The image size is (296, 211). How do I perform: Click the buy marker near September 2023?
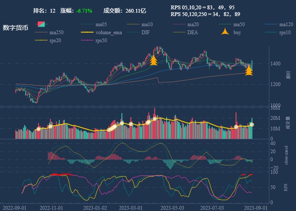pos(249,70)
